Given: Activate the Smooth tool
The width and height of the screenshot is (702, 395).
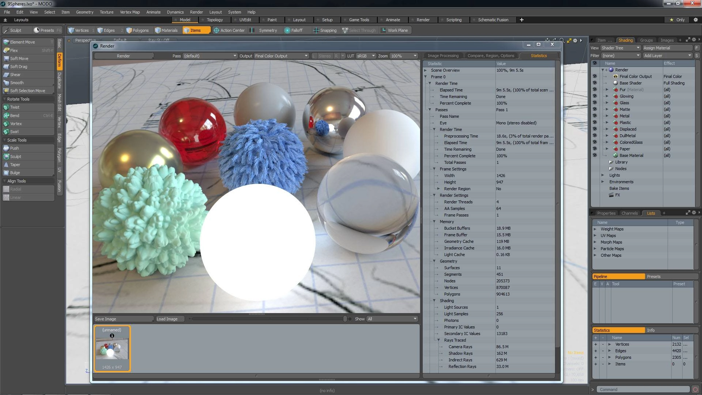Looking at the screenshot, I should click(28, 83).
